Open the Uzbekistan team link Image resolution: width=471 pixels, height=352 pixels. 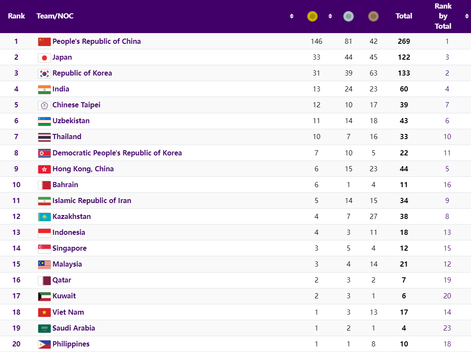pyautogui.click(x=71, y=121)
